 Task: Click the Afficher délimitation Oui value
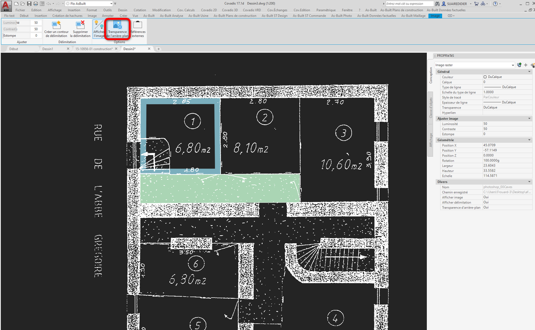[x=508, y=202]
